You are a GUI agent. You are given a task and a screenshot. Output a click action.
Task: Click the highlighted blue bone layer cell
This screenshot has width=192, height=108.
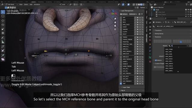(181, 42)
